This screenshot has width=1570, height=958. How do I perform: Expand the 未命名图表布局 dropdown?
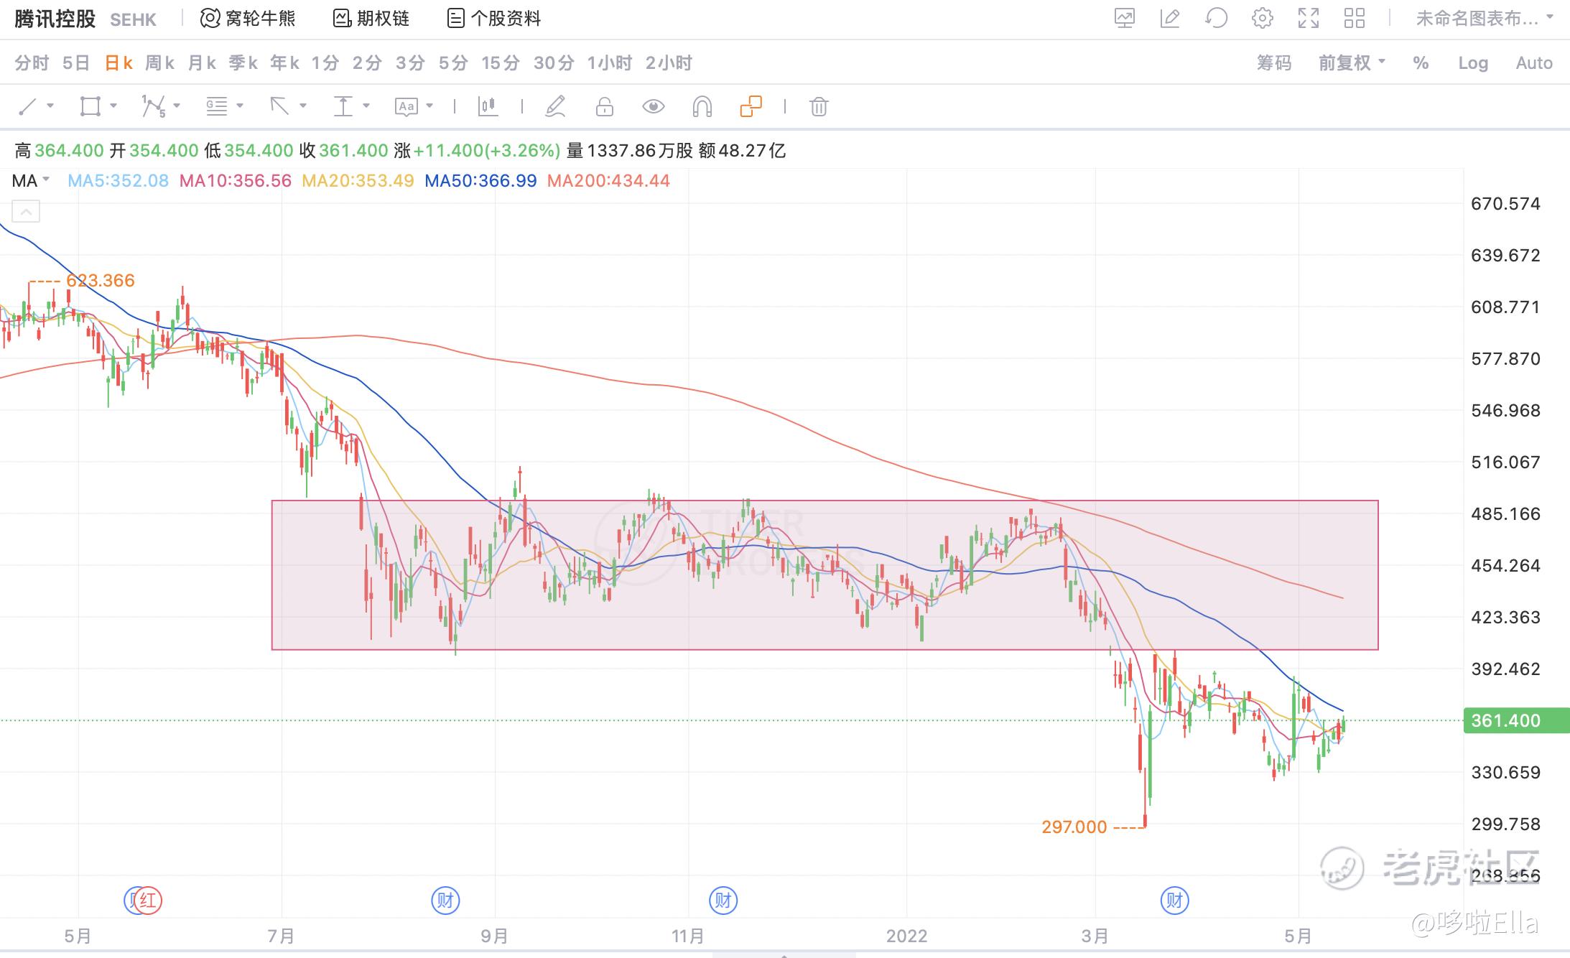tap(1484, 18)
